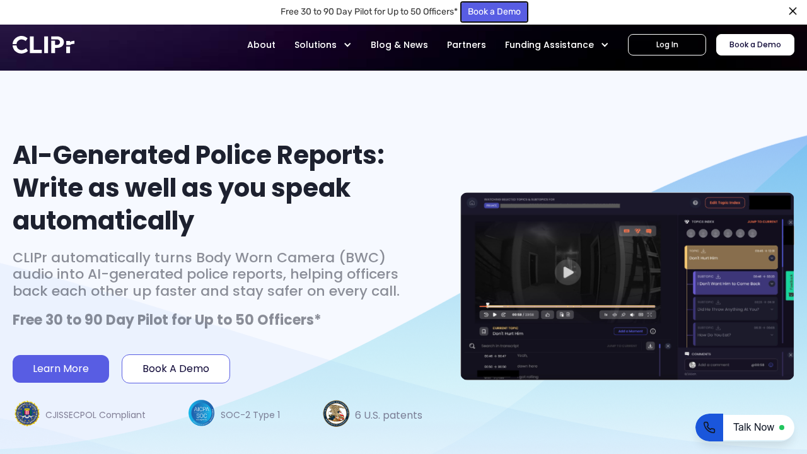Screen dimensions: 807x454
Task: Open the About page from the navbar
Action: 261,45
